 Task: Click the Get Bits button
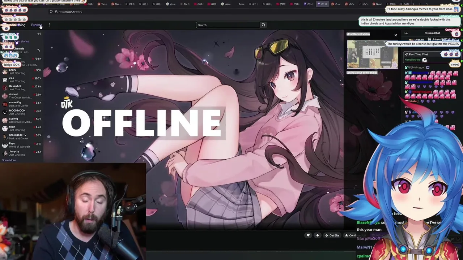(332, 235)
